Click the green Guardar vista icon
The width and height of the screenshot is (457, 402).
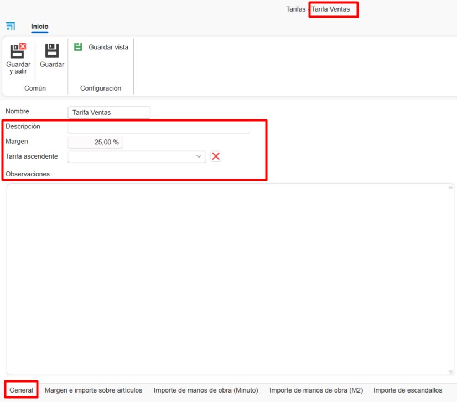[x=78, y=47]
